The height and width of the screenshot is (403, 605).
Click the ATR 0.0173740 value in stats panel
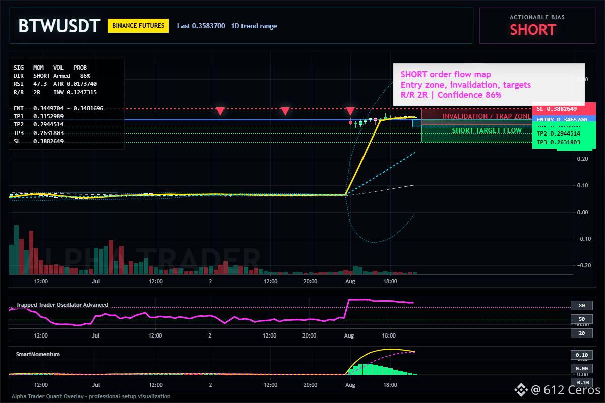click(76, 84)
